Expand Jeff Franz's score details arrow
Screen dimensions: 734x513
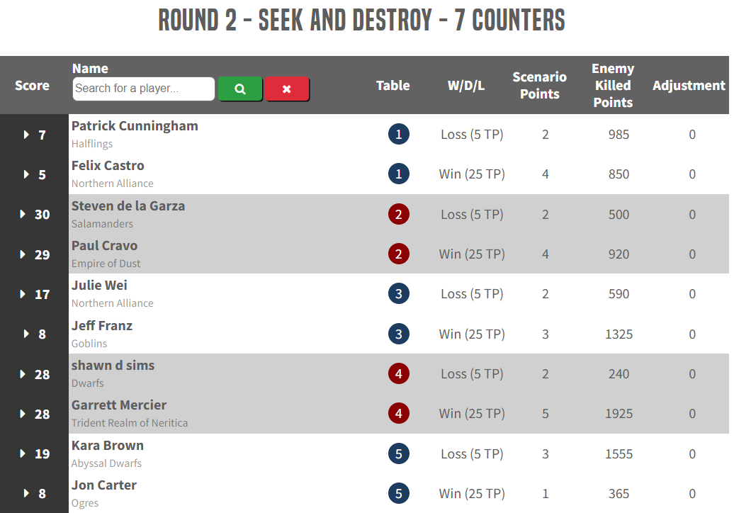[27, 334]
